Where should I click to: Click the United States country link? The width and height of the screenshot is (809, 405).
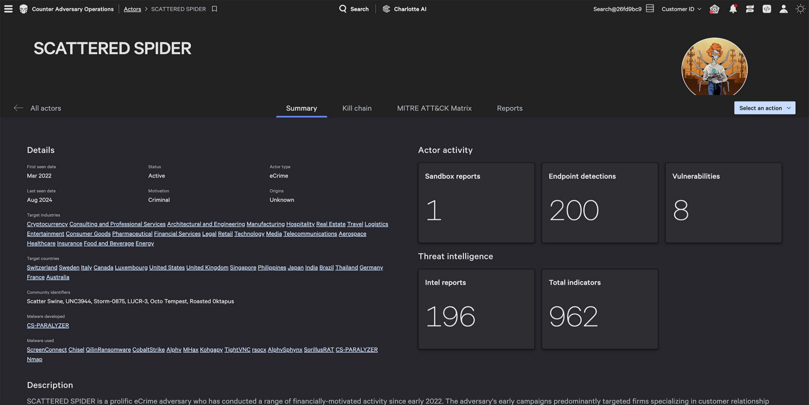(167, 268)
